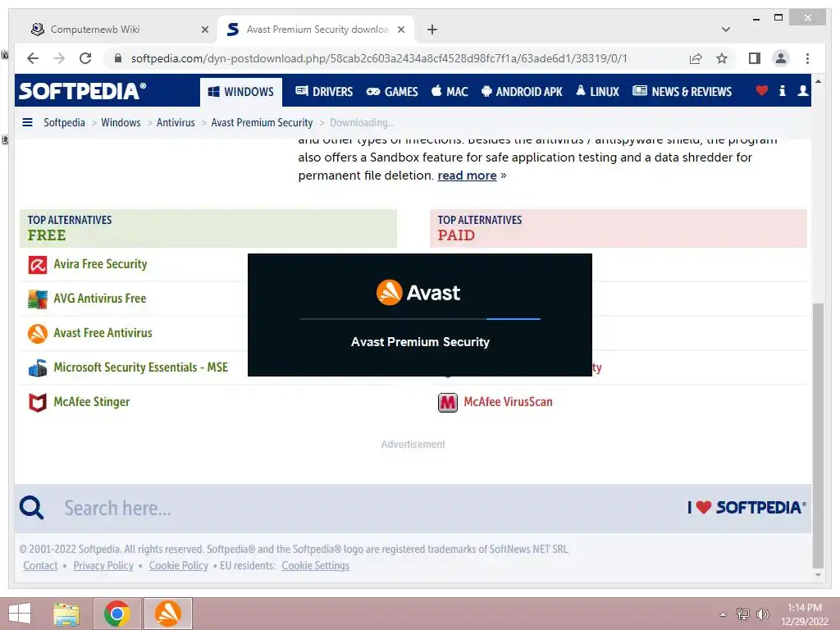
Task: Open the Android APK section
Action: pyautogui.click(x=522, y=92)
